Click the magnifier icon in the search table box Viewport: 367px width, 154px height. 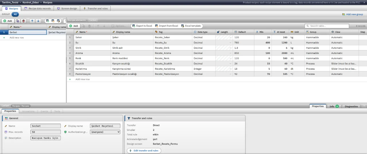click(308, 26)
